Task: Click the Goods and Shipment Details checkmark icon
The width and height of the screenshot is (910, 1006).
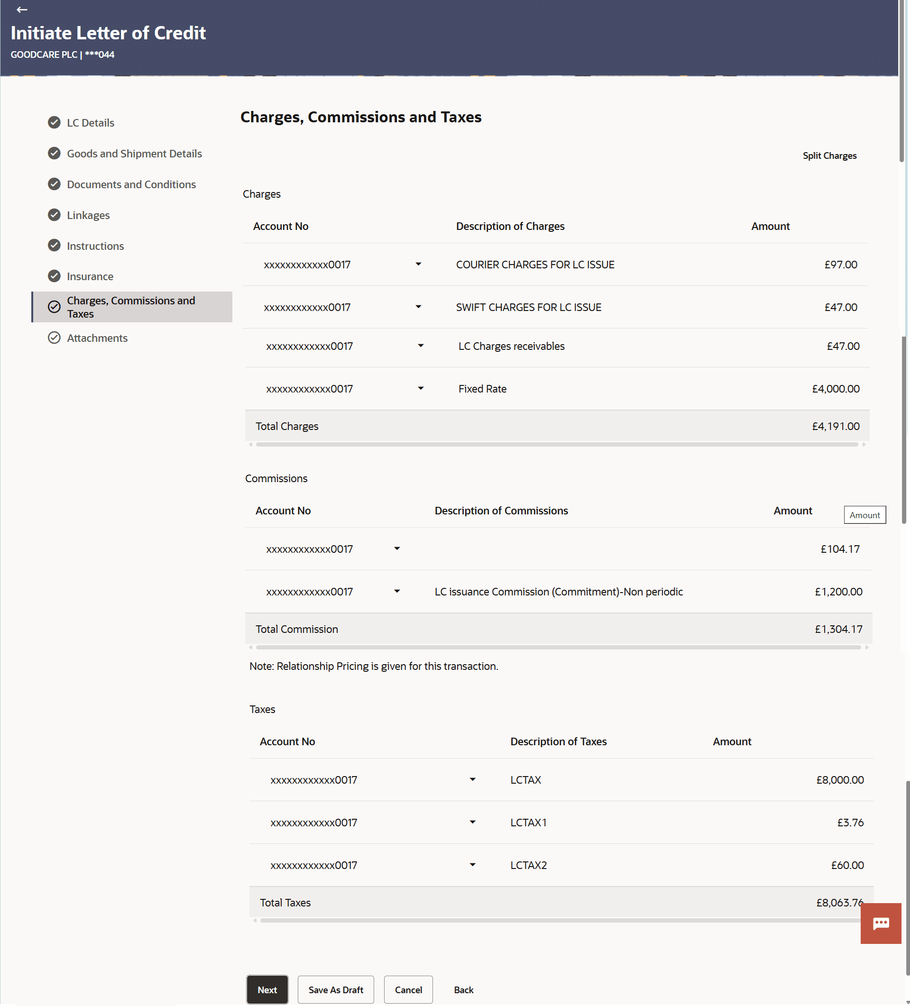Action: click(54, 153)
